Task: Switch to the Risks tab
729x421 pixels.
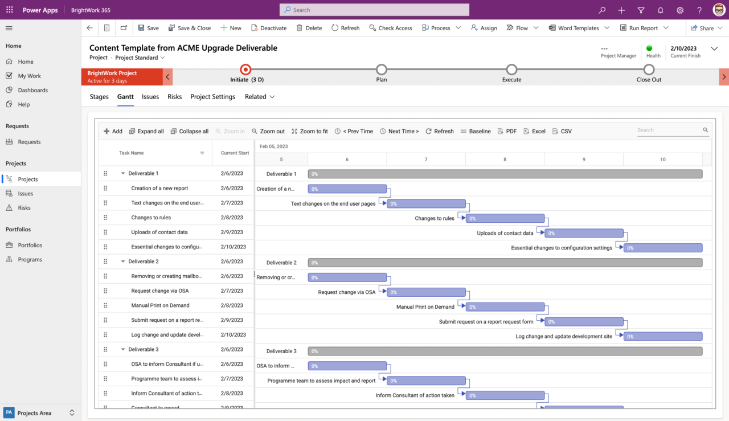Action: tap(174, 96)
